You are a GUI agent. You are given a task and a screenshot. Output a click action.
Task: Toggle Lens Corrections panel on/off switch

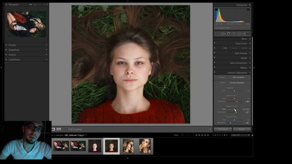[214, 63]
